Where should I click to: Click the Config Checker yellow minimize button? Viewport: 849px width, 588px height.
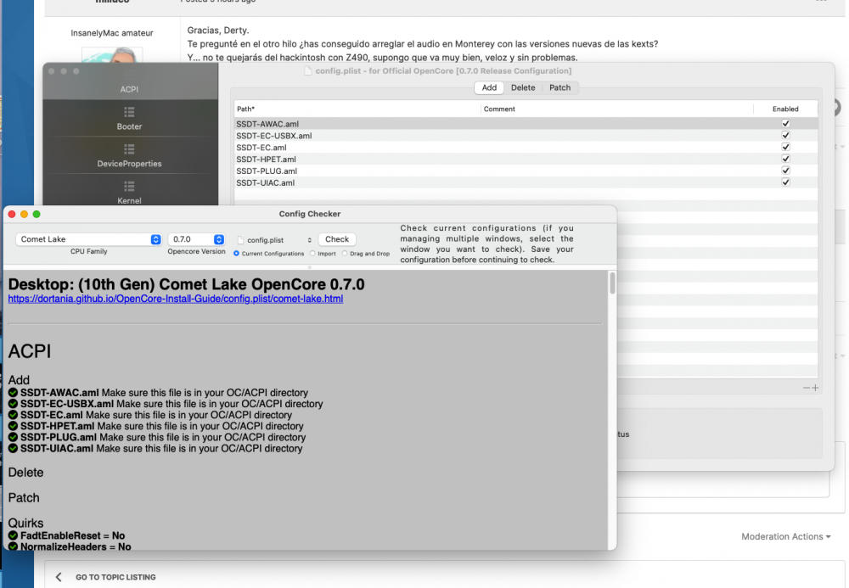point(24,214)
